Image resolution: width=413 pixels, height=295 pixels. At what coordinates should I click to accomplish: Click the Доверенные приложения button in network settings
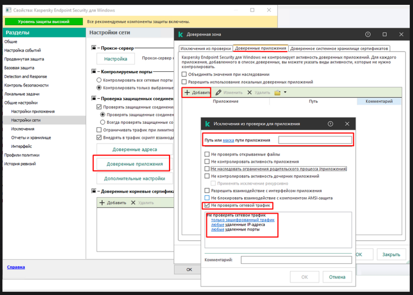pos(135,164)
